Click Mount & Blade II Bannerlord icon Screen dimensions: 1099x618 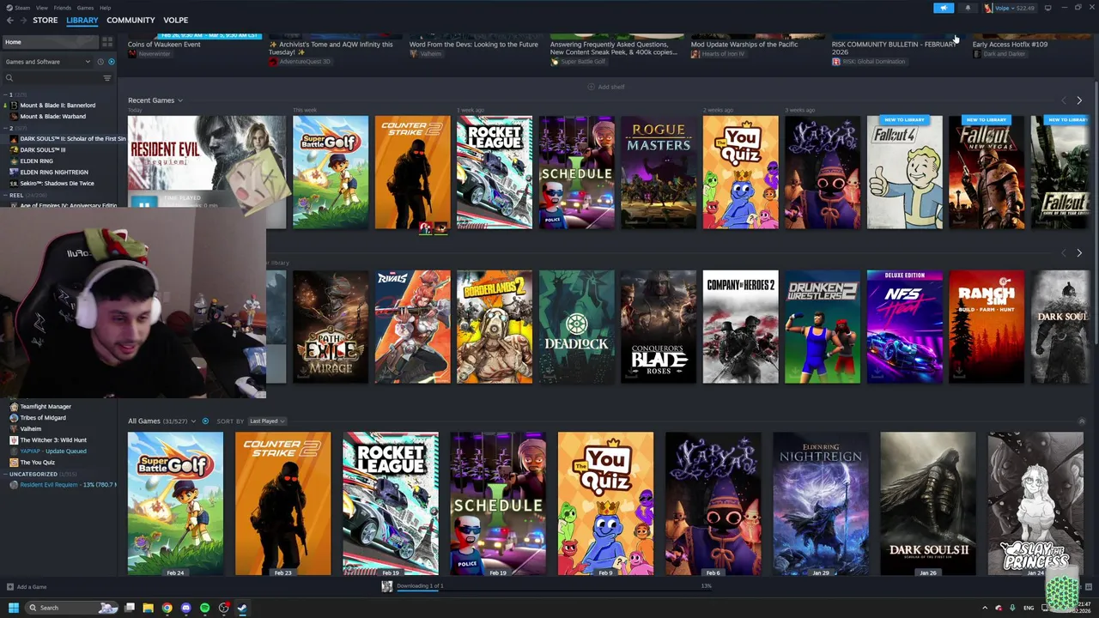(x=14, y=105)
